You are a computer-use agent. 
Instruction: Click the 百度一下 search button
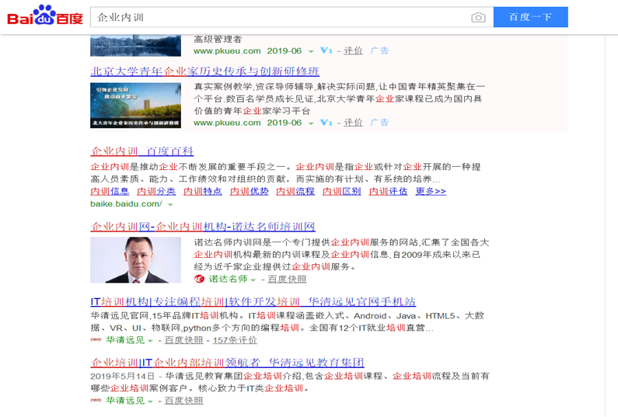click(530, 17)
